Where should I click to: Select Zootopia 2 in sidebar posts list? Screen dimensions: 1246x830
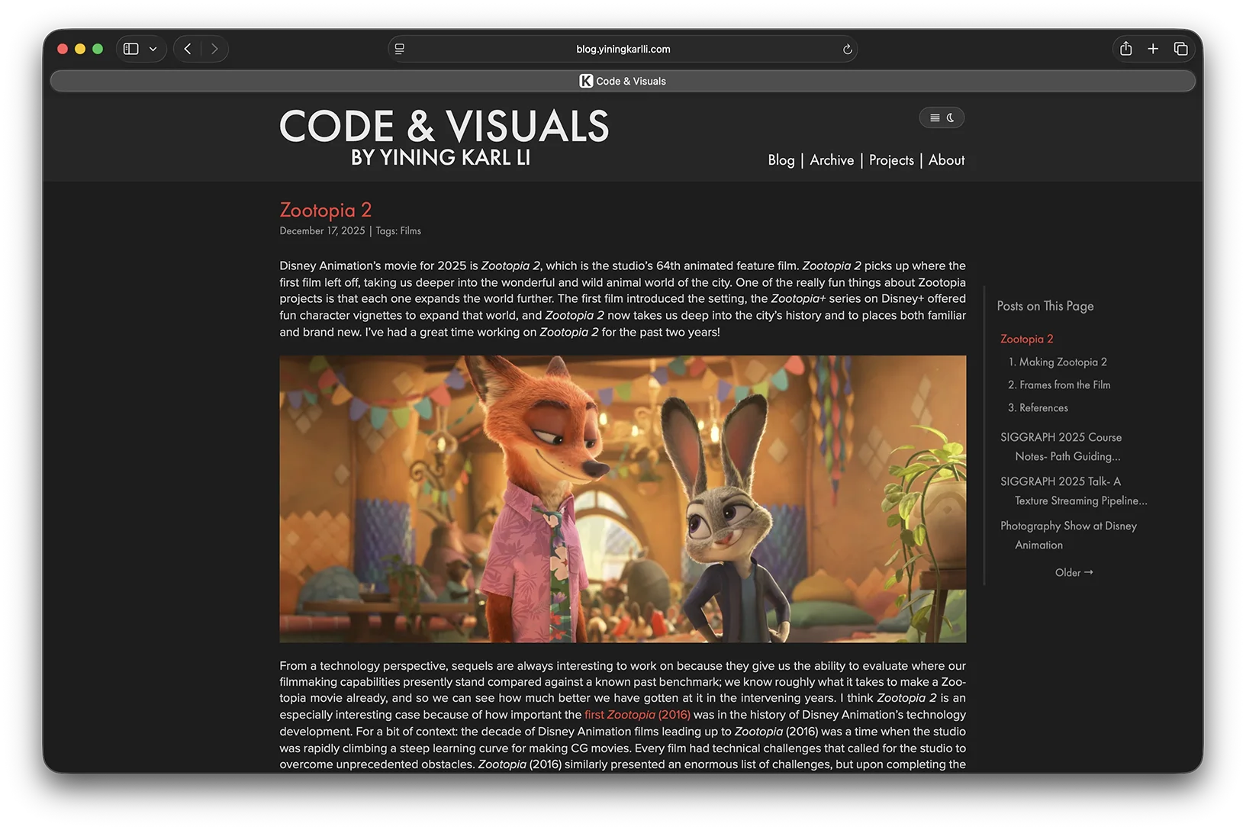[x=1027, y=339]
